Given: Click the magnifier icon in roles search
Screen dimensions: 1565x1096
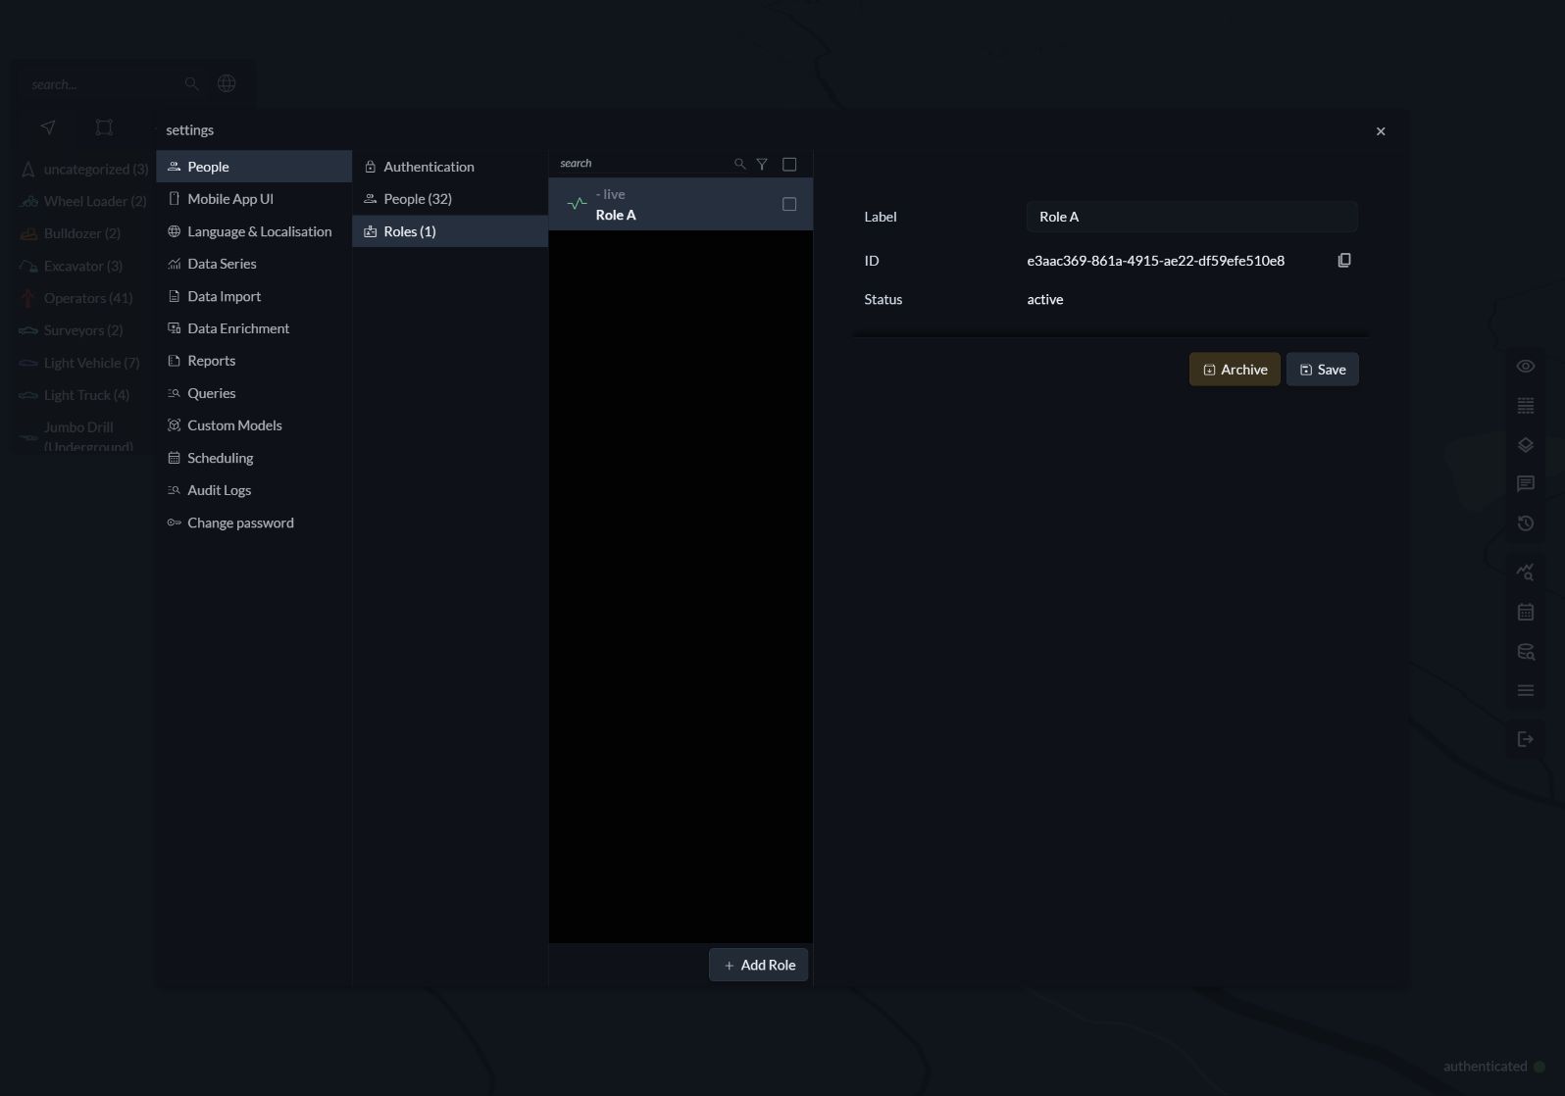Looking at the screenshot, I should point(740,164).
